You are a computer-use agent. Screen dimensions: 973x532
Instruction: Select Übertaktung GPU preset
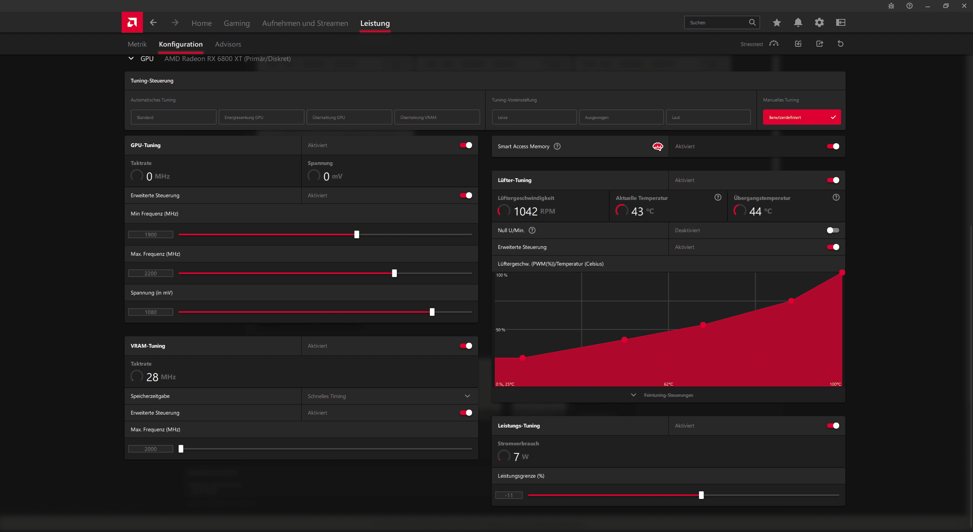point(349,117)
